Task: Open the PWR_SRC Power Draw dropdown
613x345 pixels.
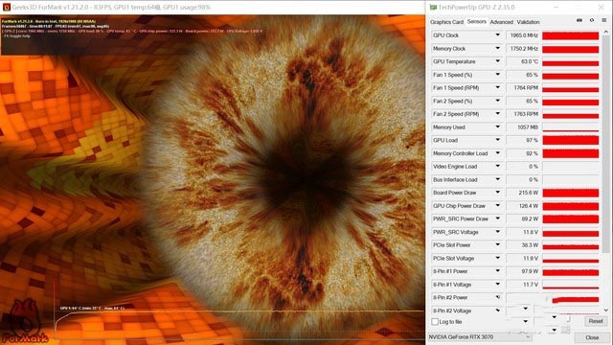Action: pyautogui.click(x=498, y=218)
